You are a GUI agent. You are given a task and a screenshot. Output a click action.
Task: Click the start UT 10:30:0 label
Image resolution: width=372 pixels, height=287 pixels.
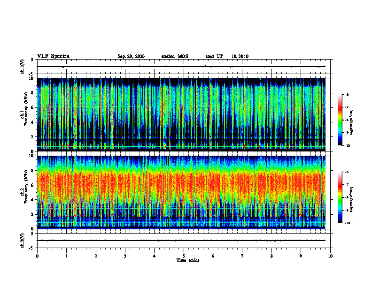[227, 56]
